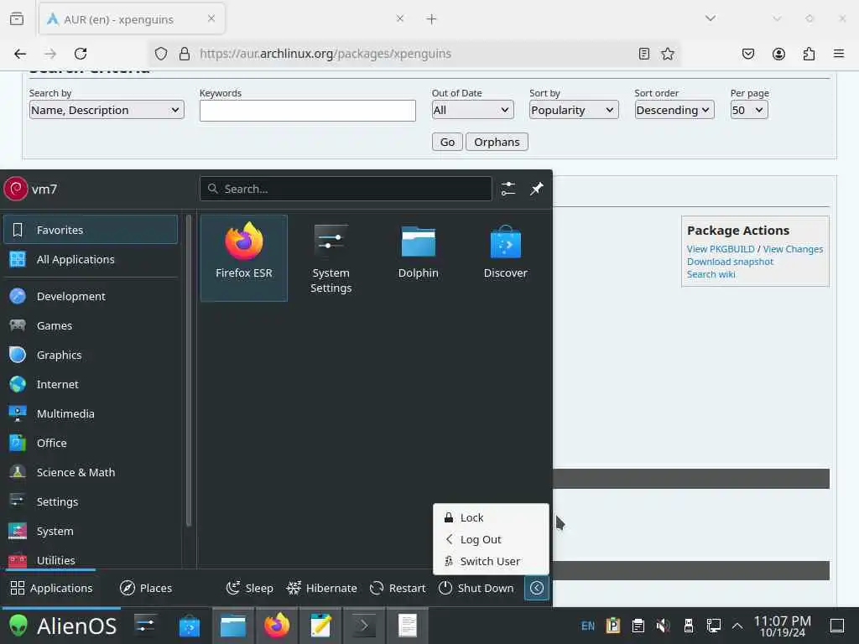
Task: Open the Firefox account icon
Action: pyautogui.click(x=778, y=54)
